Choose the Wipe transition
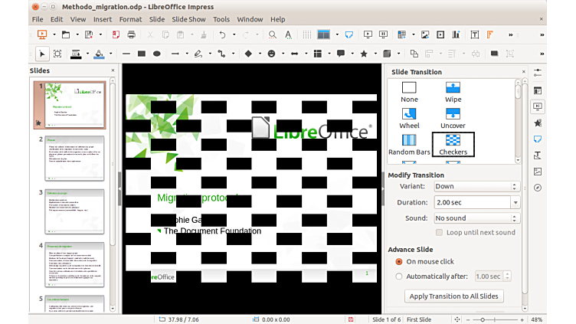The height and width of the screenshot is (324, 576). click(x=453, y=92)
